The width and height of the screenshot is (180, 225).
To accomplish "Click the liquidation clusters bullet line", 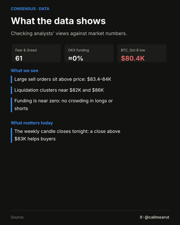I will click(59, 90).
